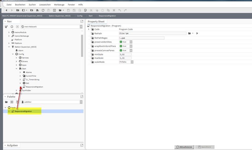Run the filePath play arrow
Viewport: 252px width, 150px height.
197,34
